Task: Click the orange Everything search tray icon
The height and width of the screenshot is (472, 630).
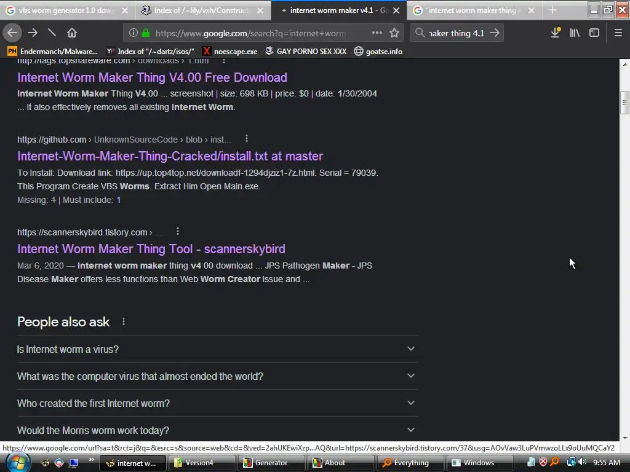Action: tap(554, 462)
